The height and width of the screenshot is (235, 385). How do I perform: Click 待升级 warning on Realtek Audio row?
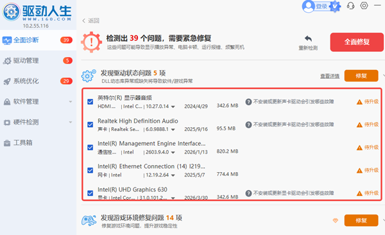point(367,125)
